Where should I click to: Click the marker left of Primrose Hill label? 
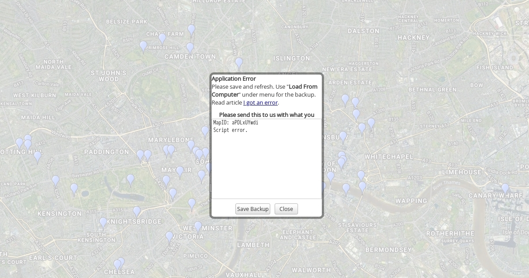(143, 46)
